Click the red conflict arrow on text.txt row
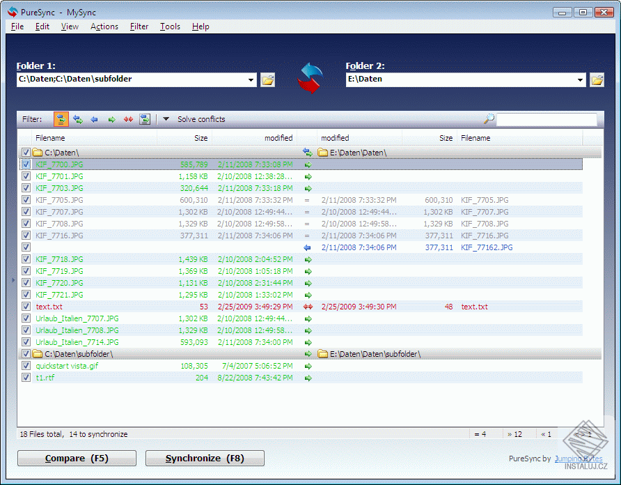 coord(308,307)
